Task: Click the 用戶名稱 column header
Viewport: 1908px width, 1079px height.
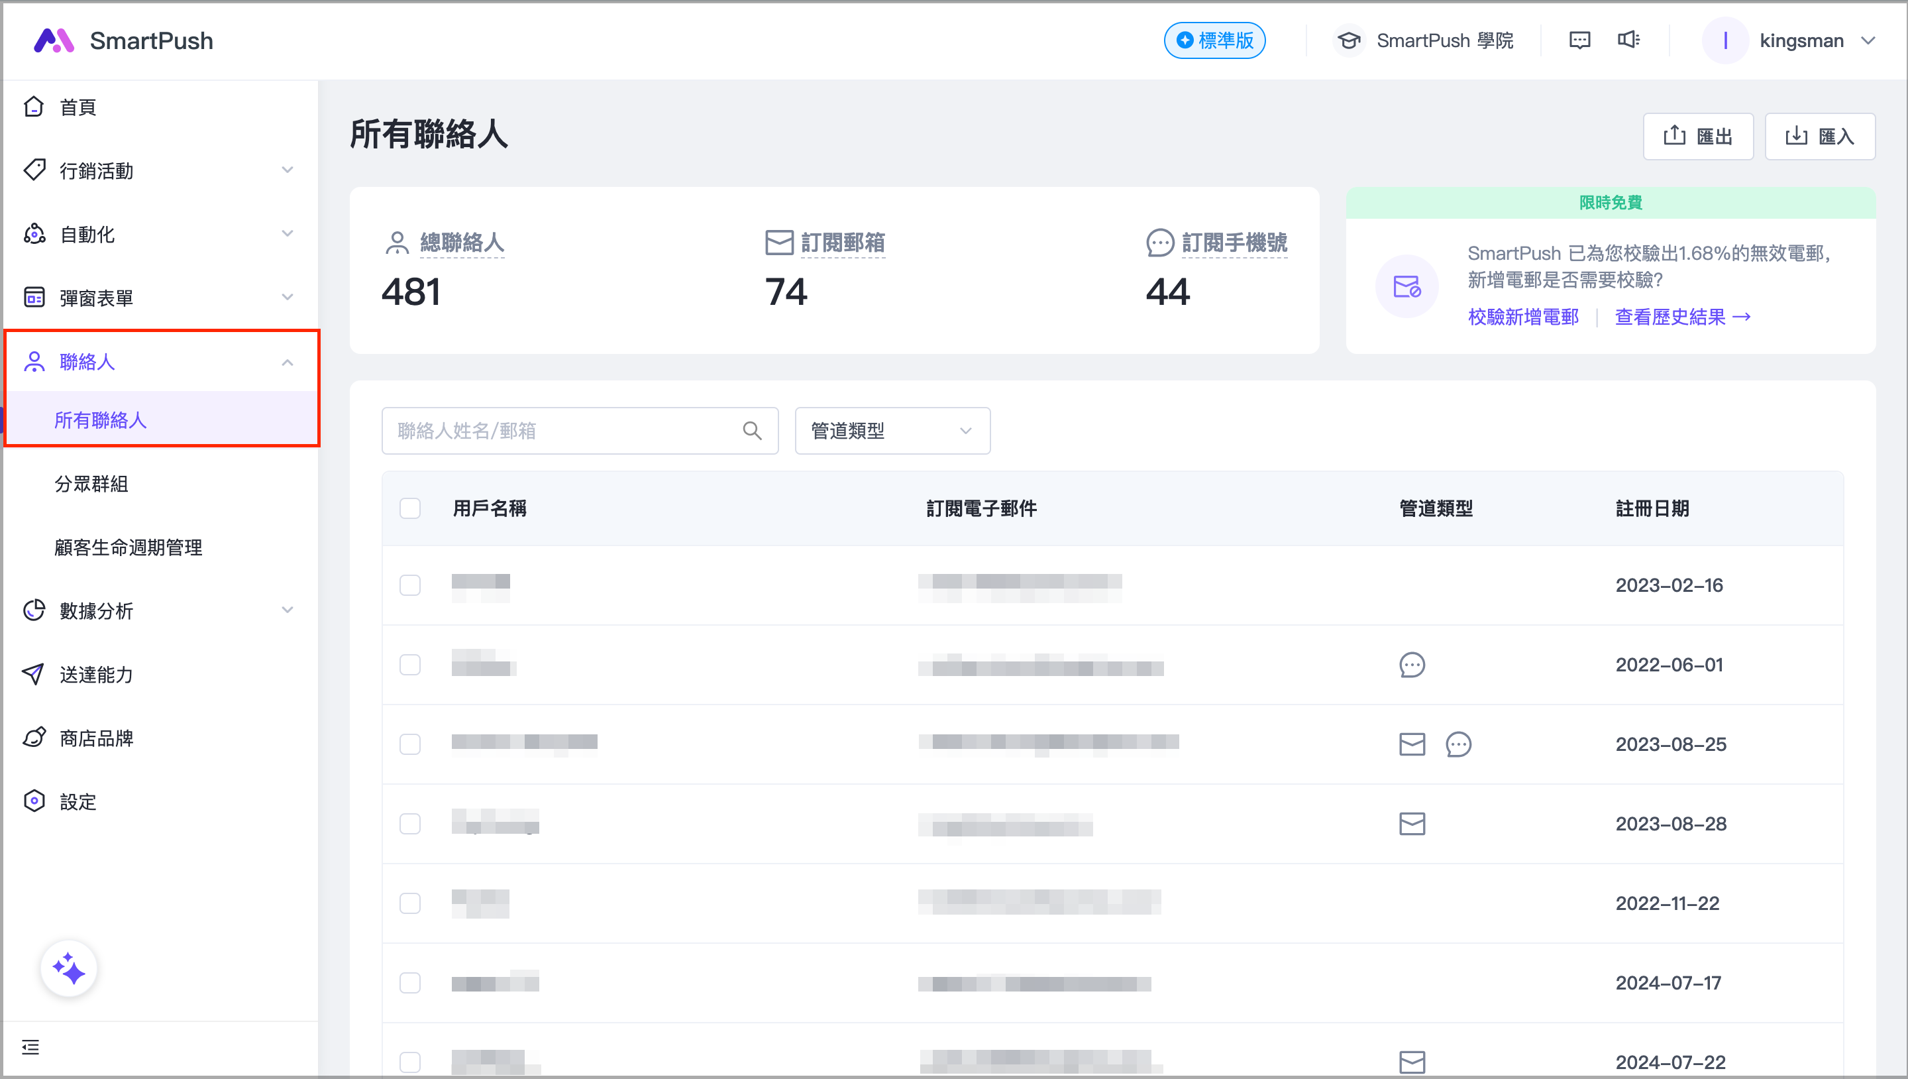Action: point(490,508)
